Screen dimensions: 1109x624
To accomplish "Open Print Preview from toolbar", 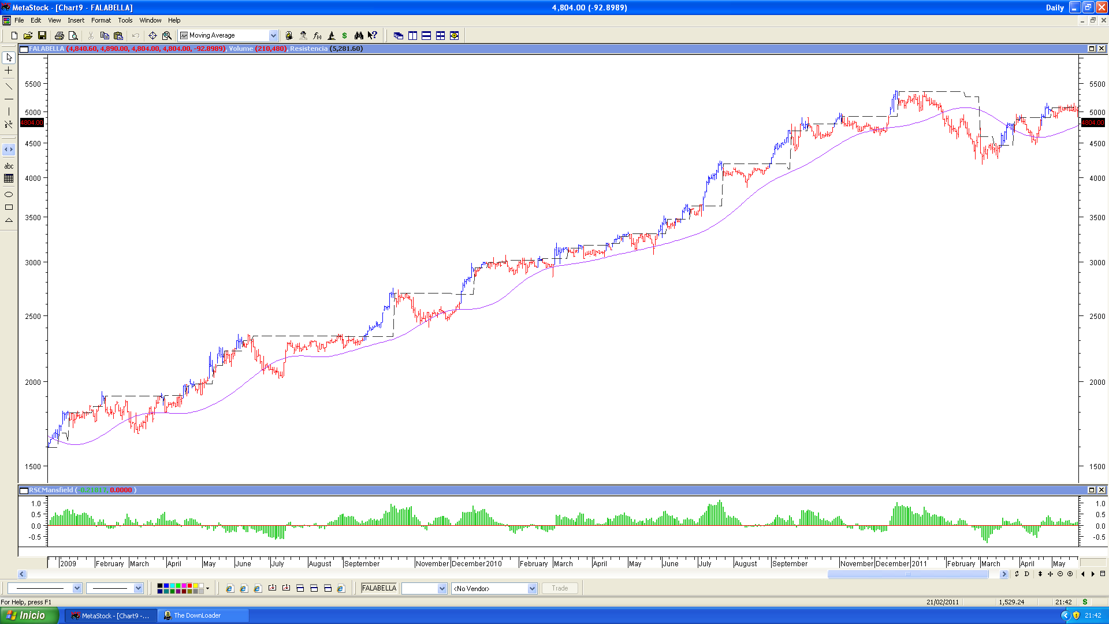I will (73, 36).
